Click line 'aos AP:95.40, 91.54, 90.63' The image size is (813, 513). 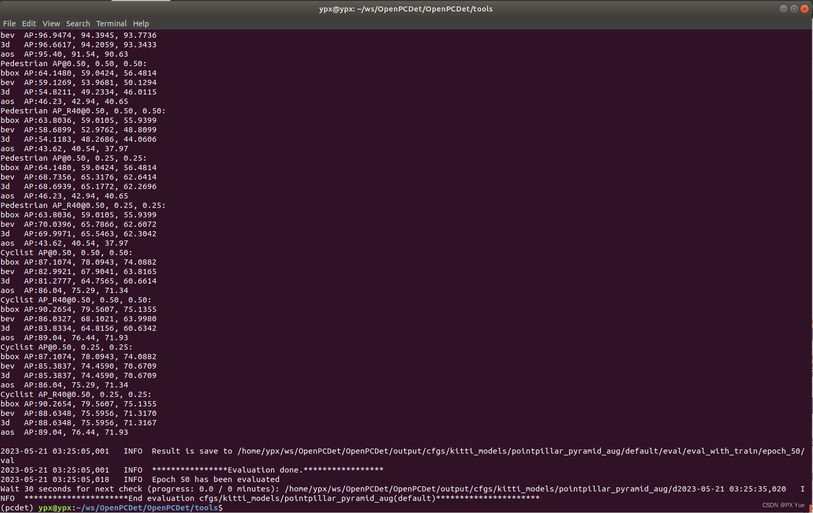click(x=64, y=54)
